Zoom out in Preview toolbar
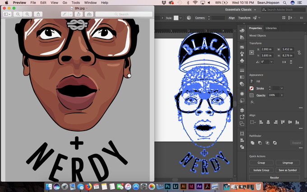This screenshot has width=307, height=192. point(18,14)
